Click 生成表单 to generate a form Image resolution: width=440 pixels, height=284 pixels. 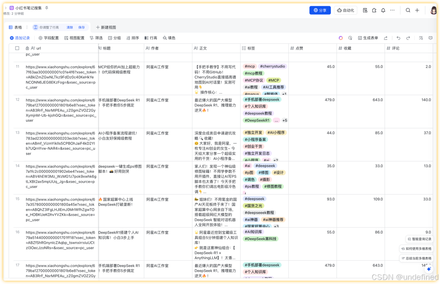[x=368, y=38]
